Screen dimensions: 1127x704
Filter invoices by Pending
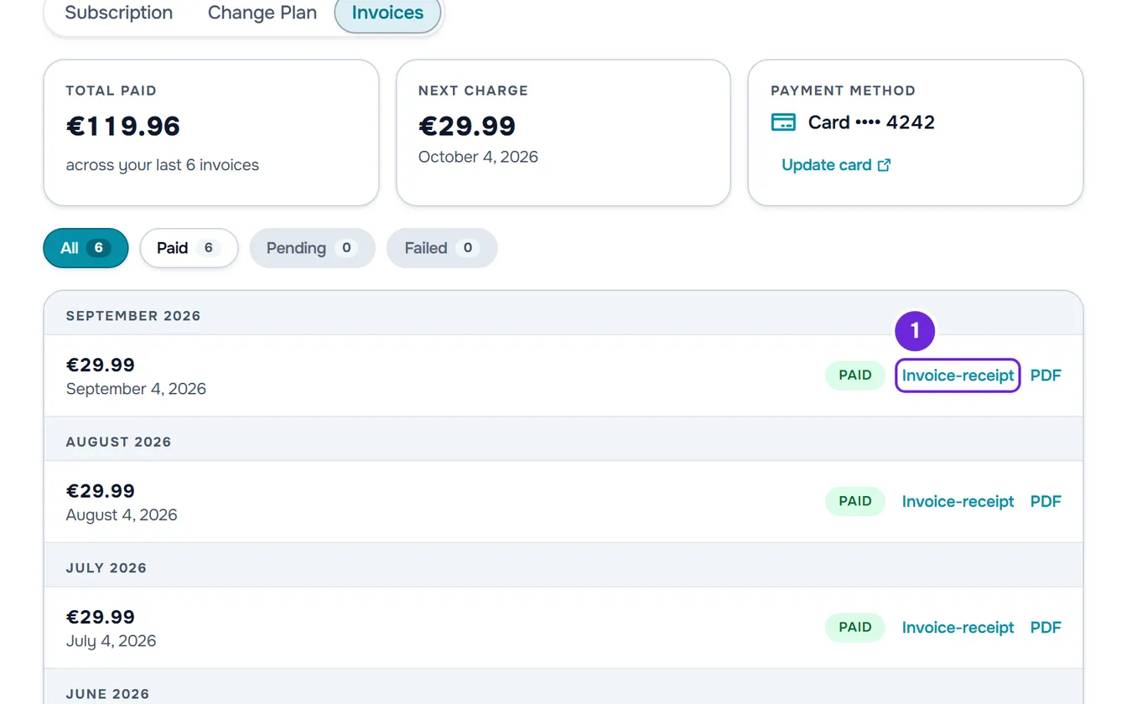[312, 248]
